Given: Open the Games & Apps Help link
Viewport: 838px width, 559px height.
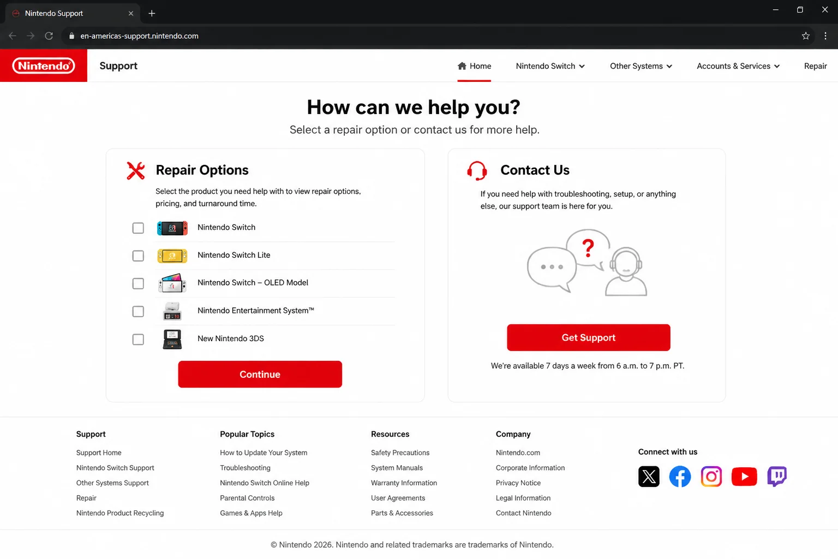Looking at the screenshot, I should point(251,513).
